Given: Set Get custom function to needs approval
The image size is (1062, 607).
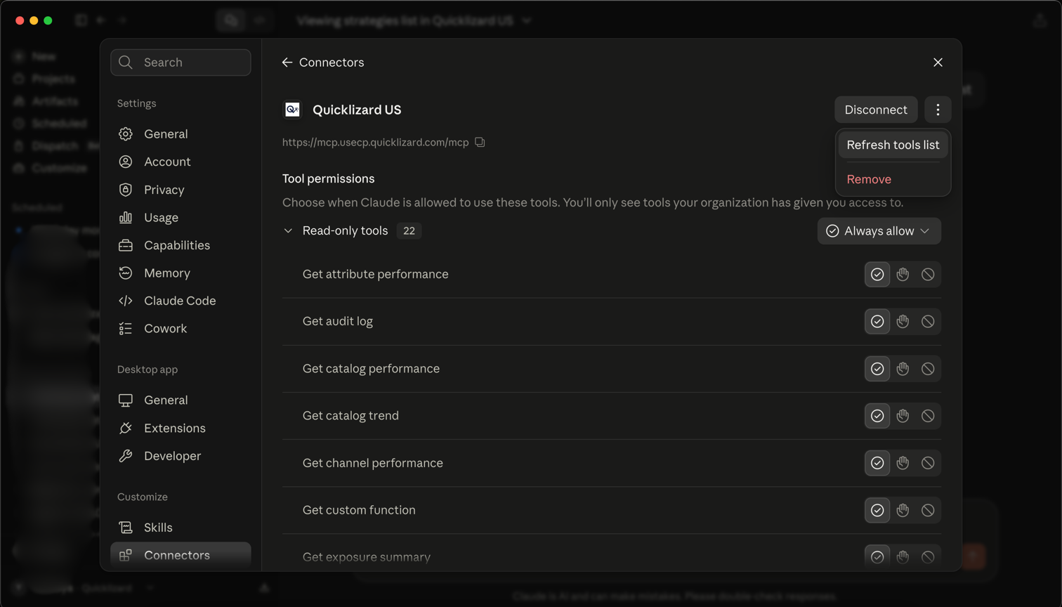Looking at the screenshot, I should pyautogui.click(x=903, y=510).
